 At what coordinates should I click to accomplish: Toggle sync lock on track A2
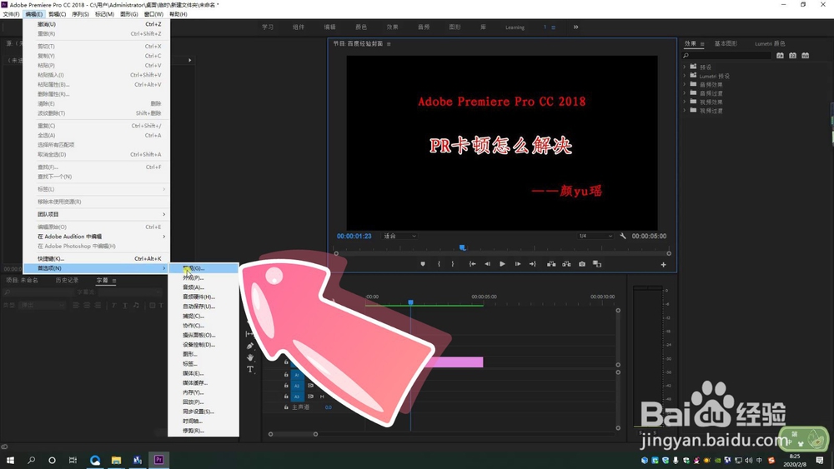(x=310, y=386)
